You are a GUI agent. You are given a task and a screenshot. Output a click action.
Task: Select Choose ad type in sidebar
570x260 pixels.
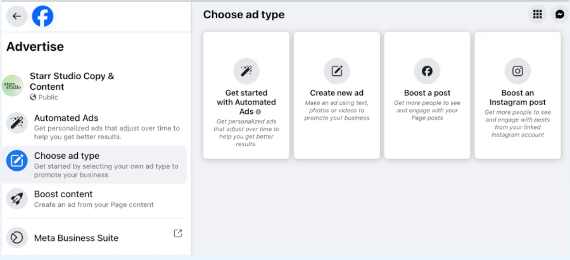click(x=94, y=165)
